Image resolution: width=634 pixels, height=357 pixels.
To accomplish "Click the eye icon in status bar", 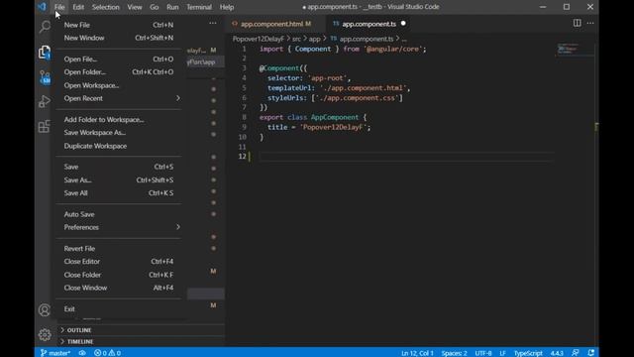I will [82, 353].
